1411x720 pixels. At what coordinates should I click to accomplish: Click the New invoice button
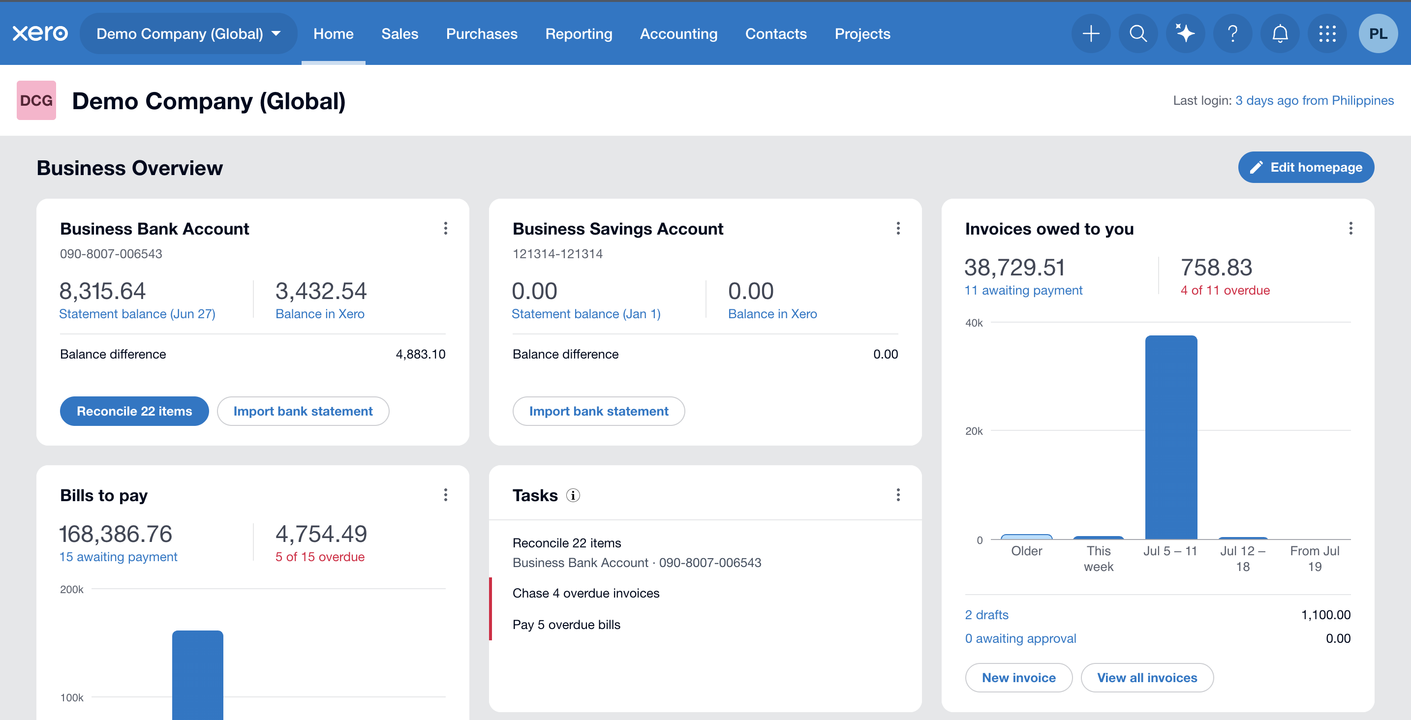[x=1018, y=678]
